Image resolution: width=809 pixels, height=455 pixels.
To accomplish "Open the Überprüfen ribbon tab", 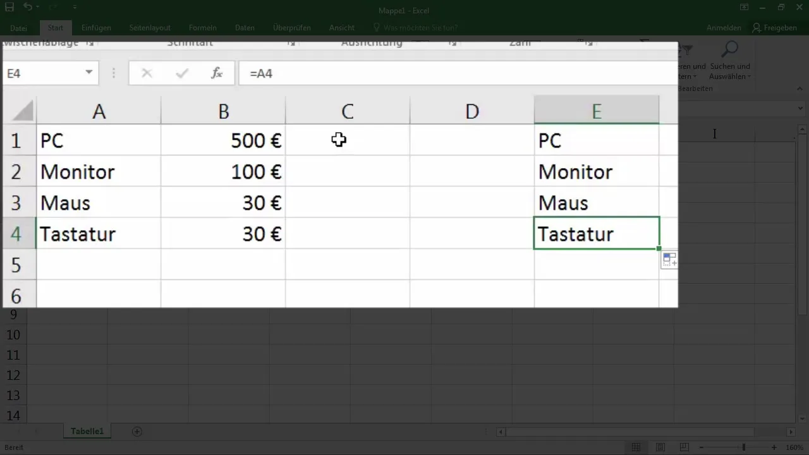I will click(x=291, y=28).
